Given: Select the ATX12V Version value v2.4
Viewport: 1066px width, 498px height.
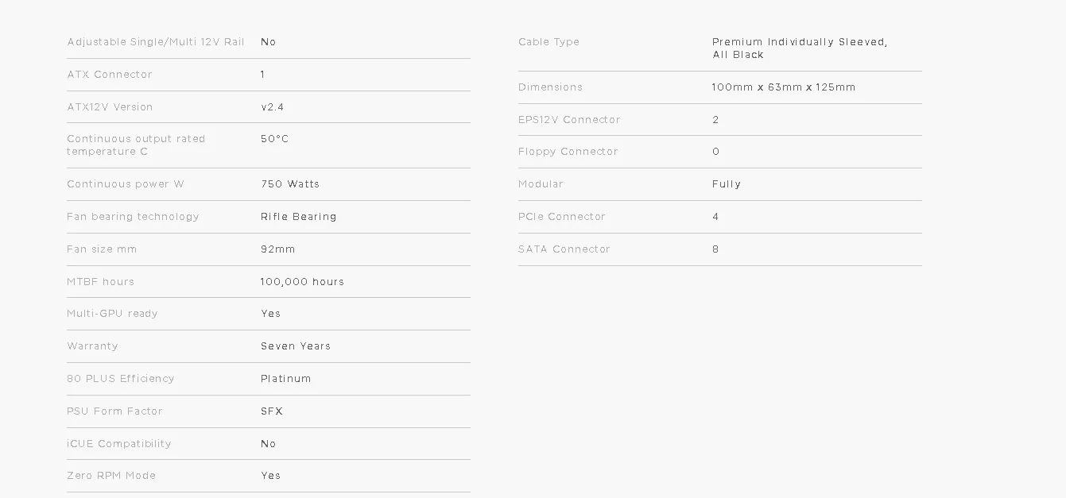Looking at the screenshot, I should point(272,107).
